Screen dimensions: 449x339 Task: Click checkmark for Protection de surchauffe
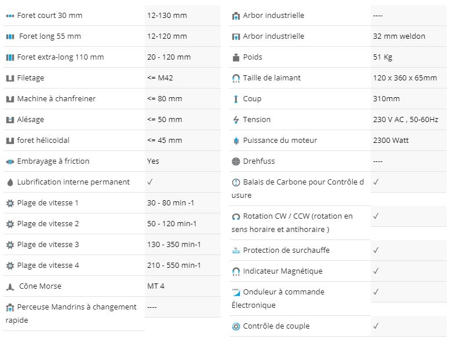(376, 250)
